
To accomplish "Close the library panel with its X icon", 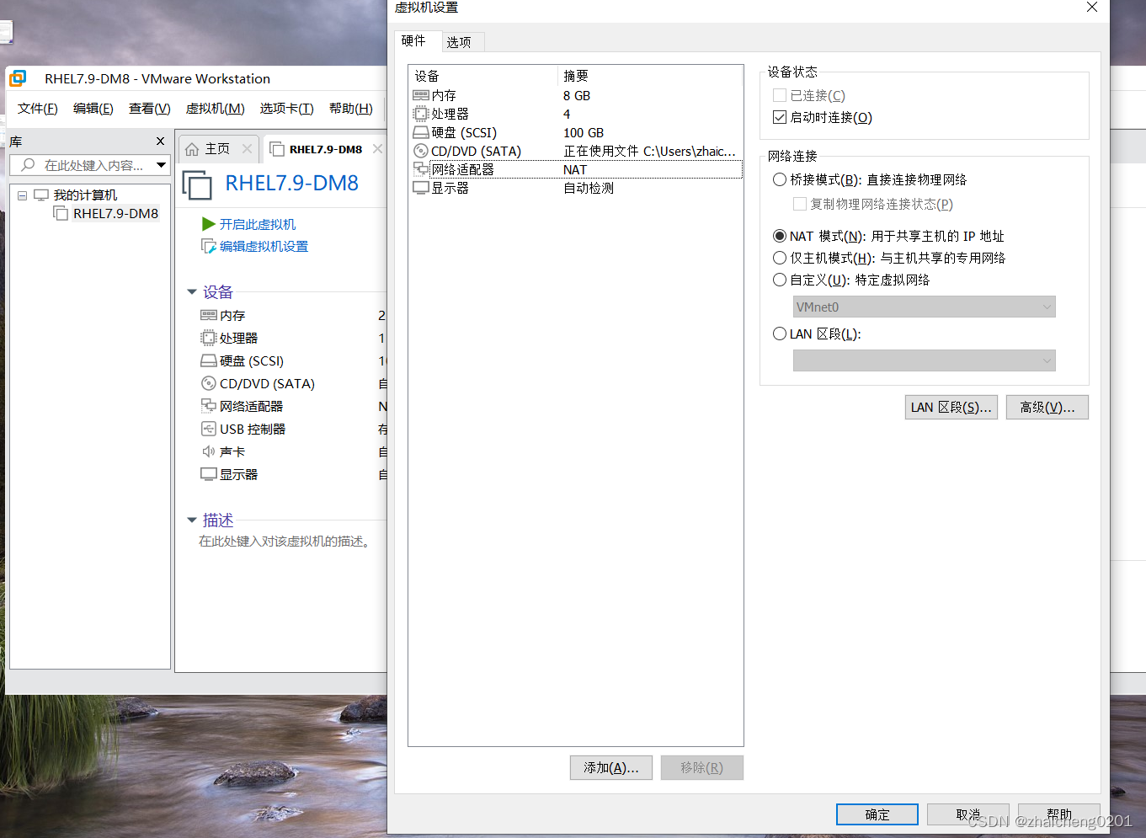I will point(160,141).
